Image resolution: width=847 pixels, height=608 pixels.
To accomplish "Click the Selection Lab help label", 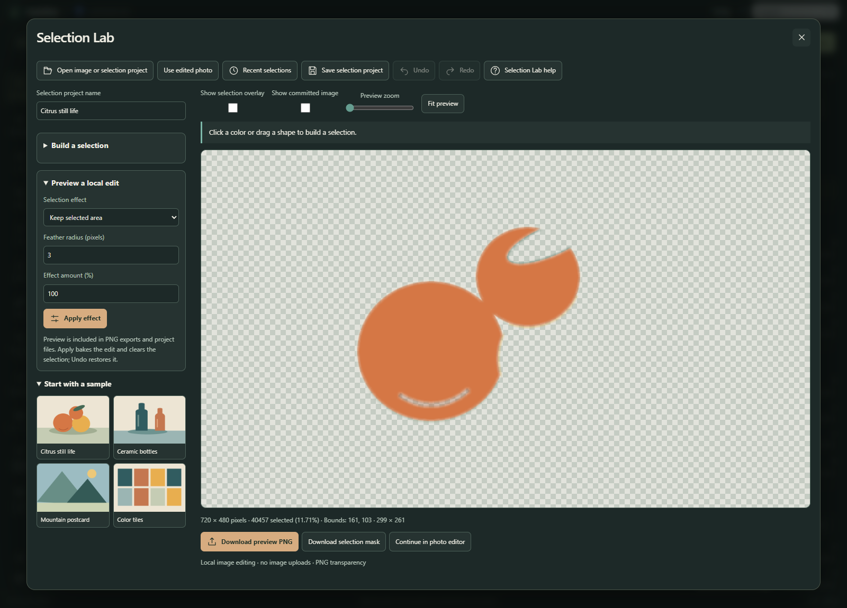I will (x=530, y=70).
